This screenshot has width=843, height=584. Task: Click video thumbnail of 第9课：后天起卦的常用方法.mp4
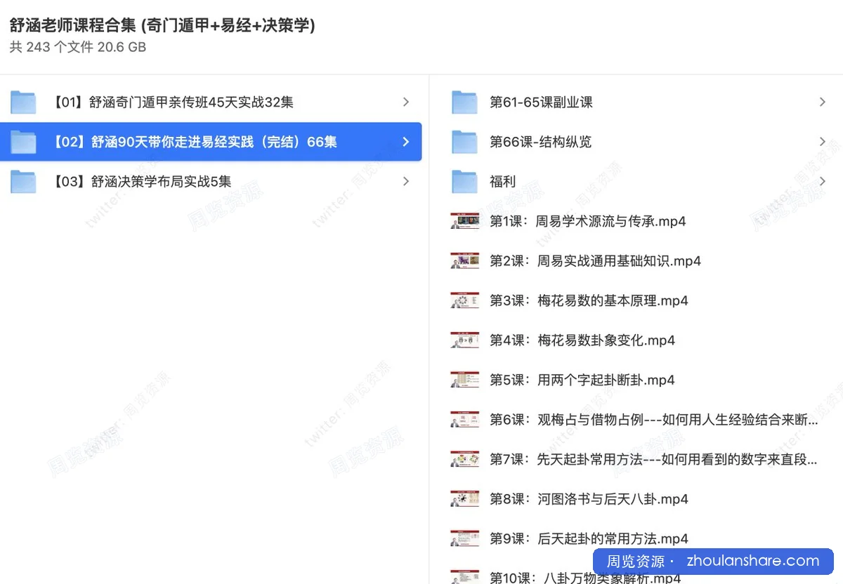pyautogui.click(x=464, y=539)
